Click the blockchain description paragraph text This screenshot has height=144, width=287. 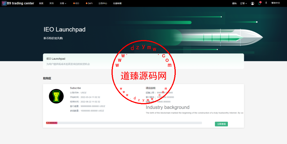pos(195,113)
